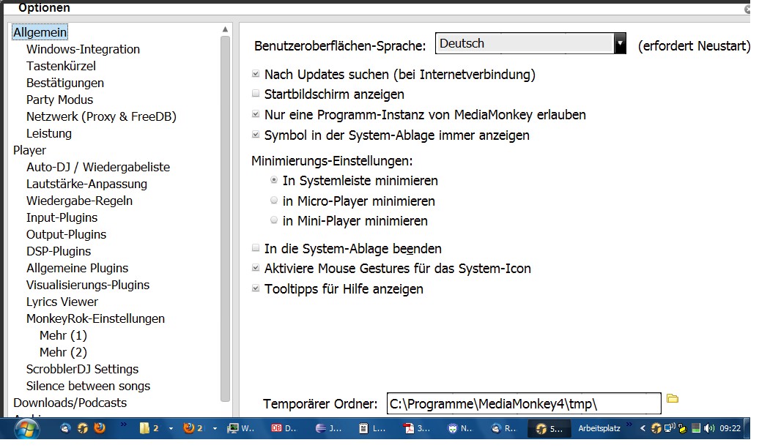759x448 pixels.
Task: Open ScrobblerDJ Settings page
Action: pyautogui.click(x=82, y=369)
